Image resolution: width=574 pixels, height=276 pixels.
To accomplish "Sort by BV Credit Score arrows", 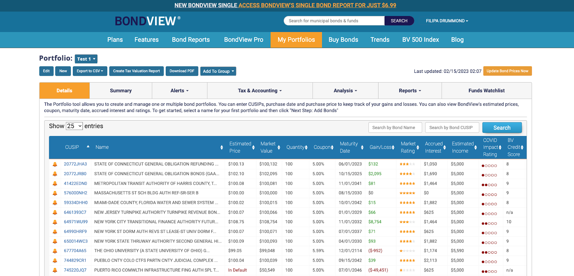I will coord(522,148).
